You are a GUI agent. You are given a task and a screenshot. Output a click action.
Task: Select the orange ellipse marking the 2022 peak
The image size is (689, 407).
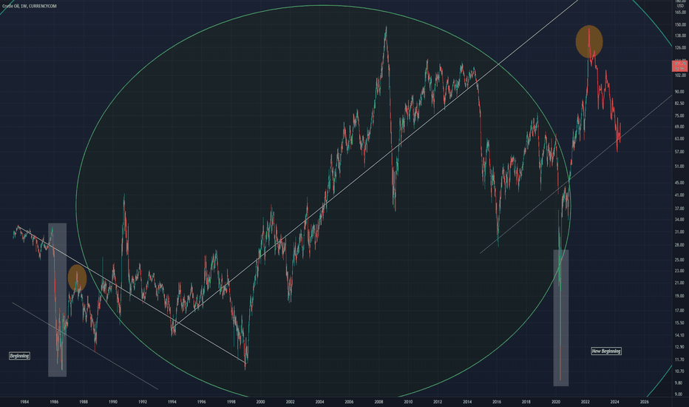tap(589, 41)
